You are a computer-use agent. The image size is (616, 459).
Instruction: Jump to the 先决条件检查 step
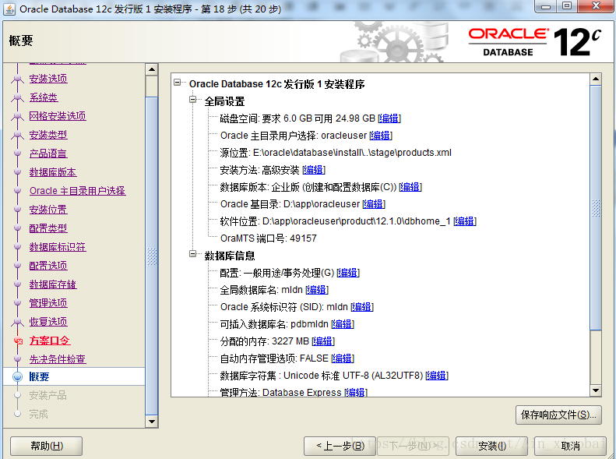click(58, 358)
